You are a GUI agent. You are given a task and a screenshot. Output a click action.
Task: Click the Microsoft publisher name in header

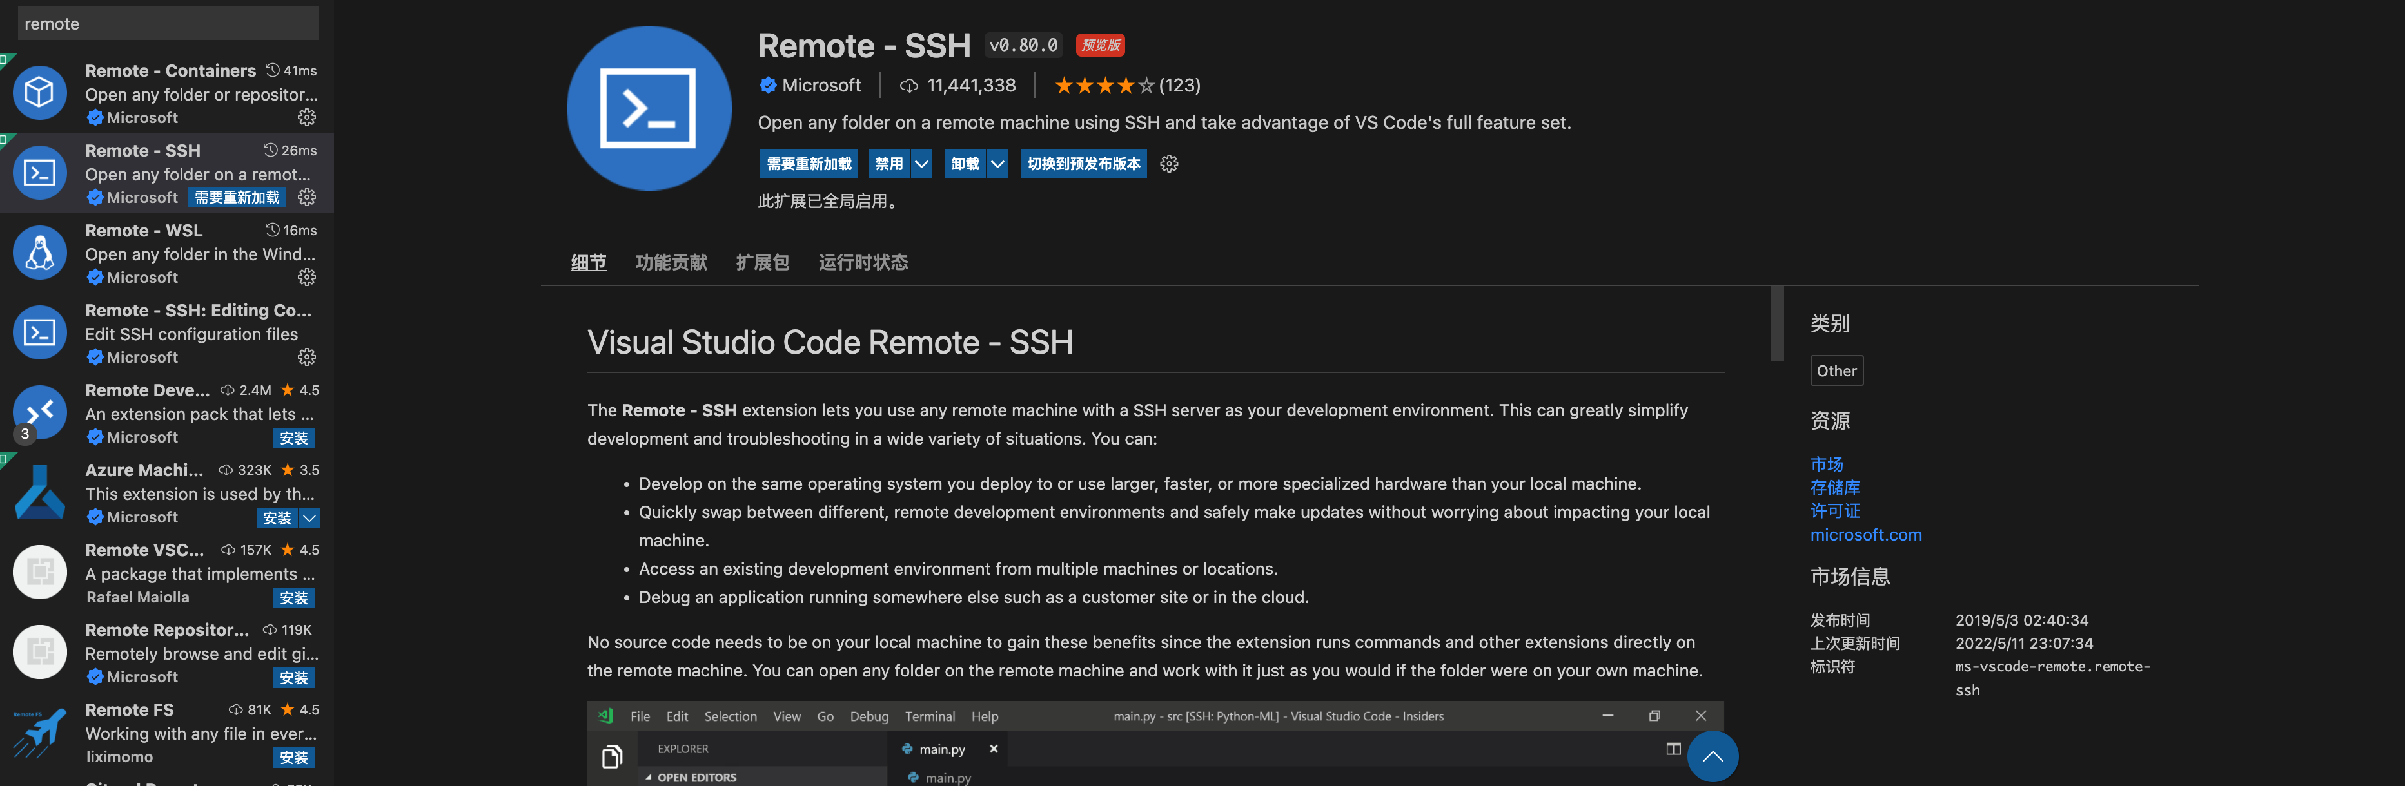point(821,86)
